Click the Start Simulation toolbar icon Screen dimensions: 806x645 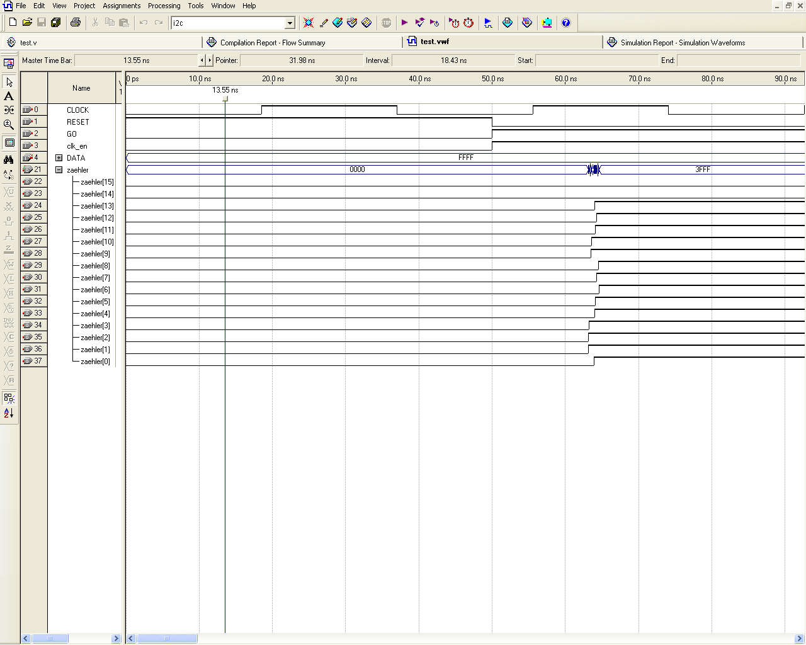(x=488, y=23)
